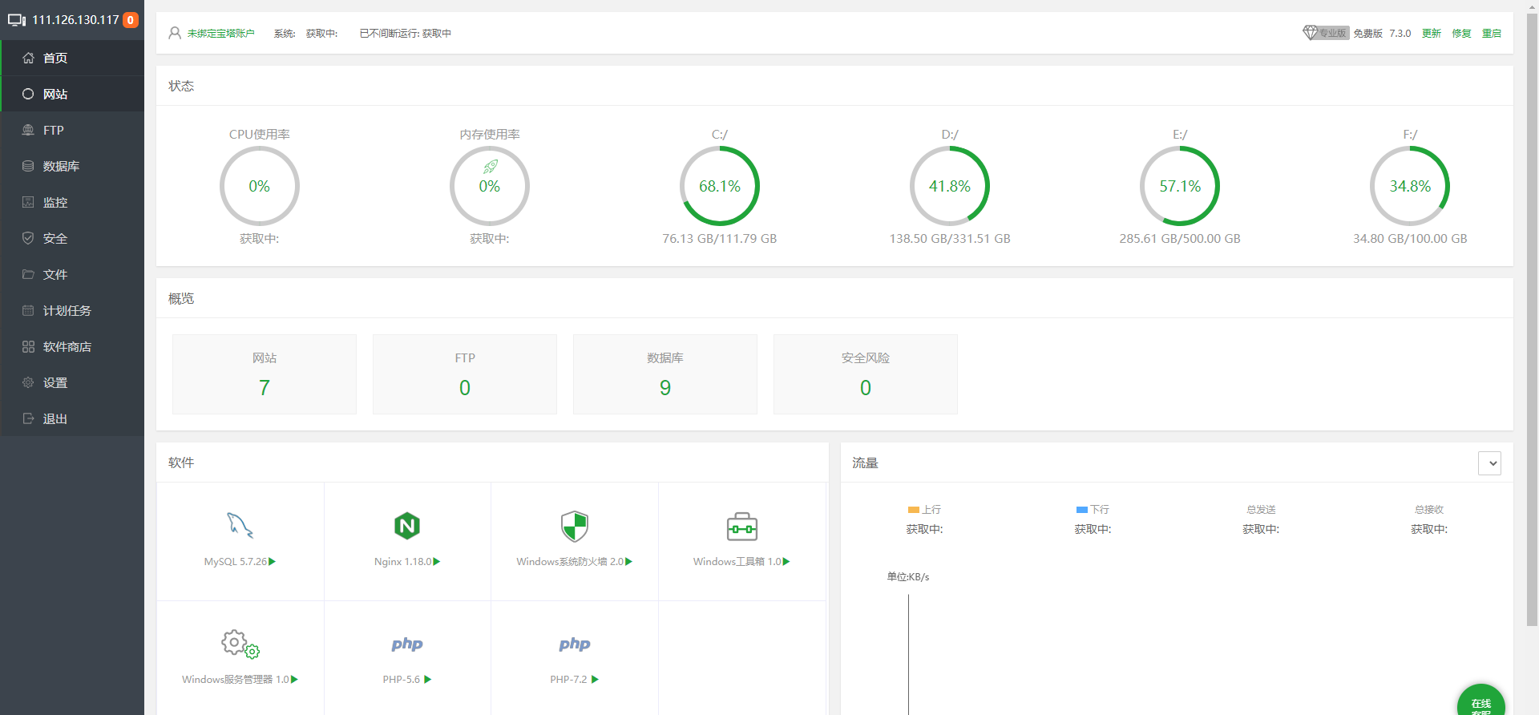Click the shield icon beside 安全

(28, 238)
